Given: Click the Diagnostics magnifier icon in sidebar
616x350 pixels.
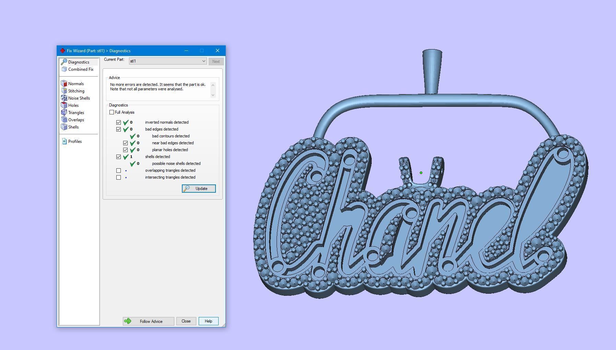Looking at the screenshot, I should [x=64, y=62].
